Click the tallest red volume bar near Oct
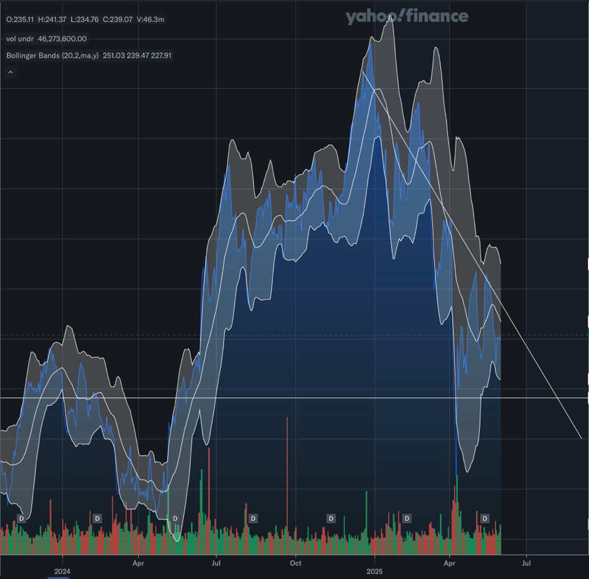 coord(287,476)
